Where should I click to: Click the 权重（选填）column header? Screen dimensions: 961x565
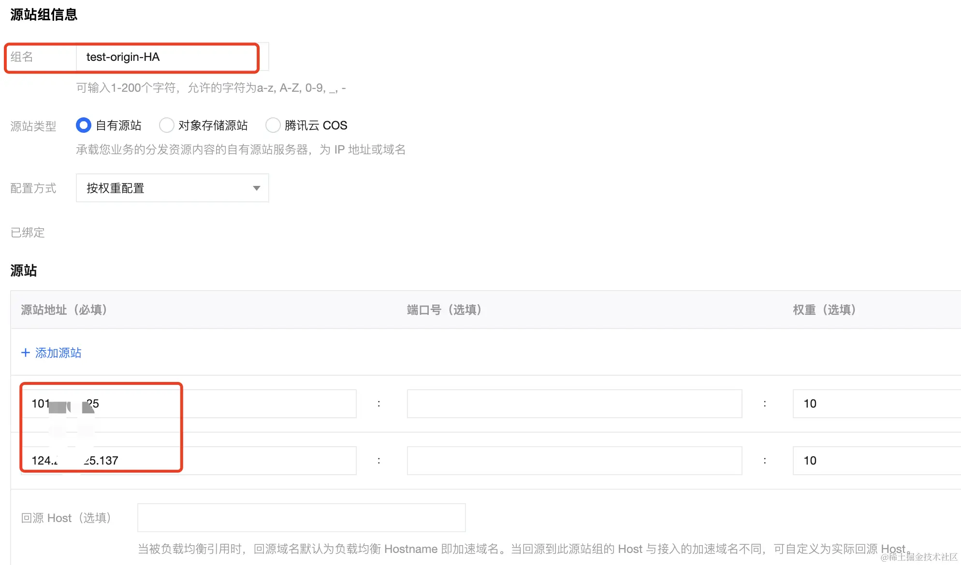click(825, 310)
